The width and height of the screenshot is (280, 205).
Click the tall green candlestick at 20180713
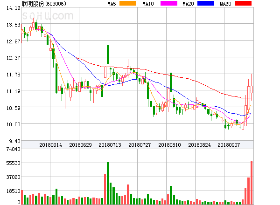pos(108,55)
